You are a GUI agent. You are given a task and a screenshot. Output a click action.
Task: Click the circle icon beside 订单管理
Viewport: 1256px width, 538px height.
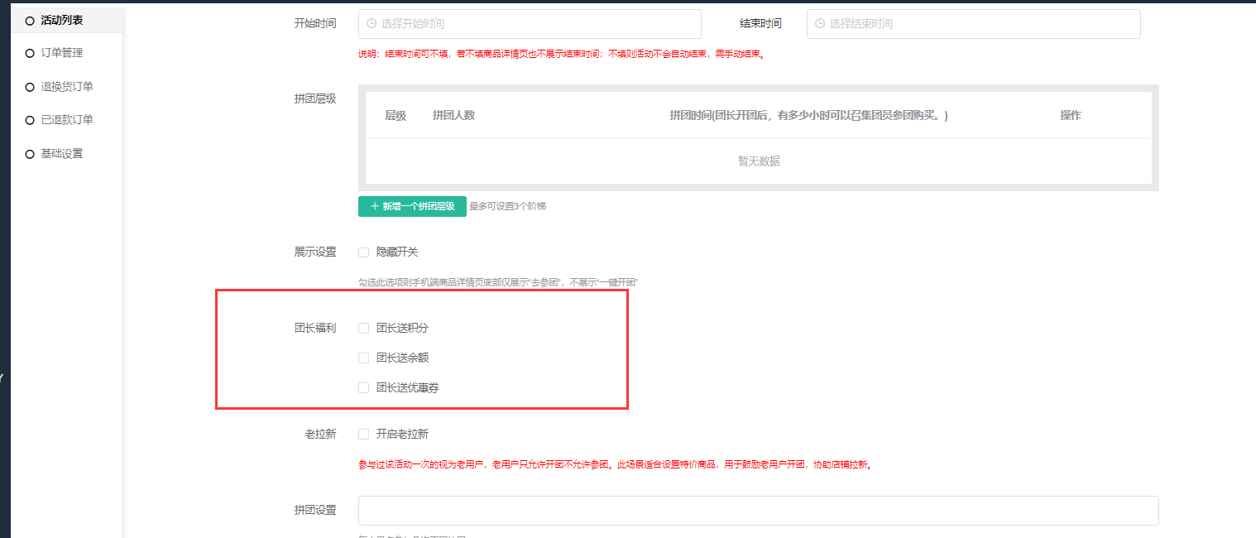pyautogui.click(x=30, y=54)
